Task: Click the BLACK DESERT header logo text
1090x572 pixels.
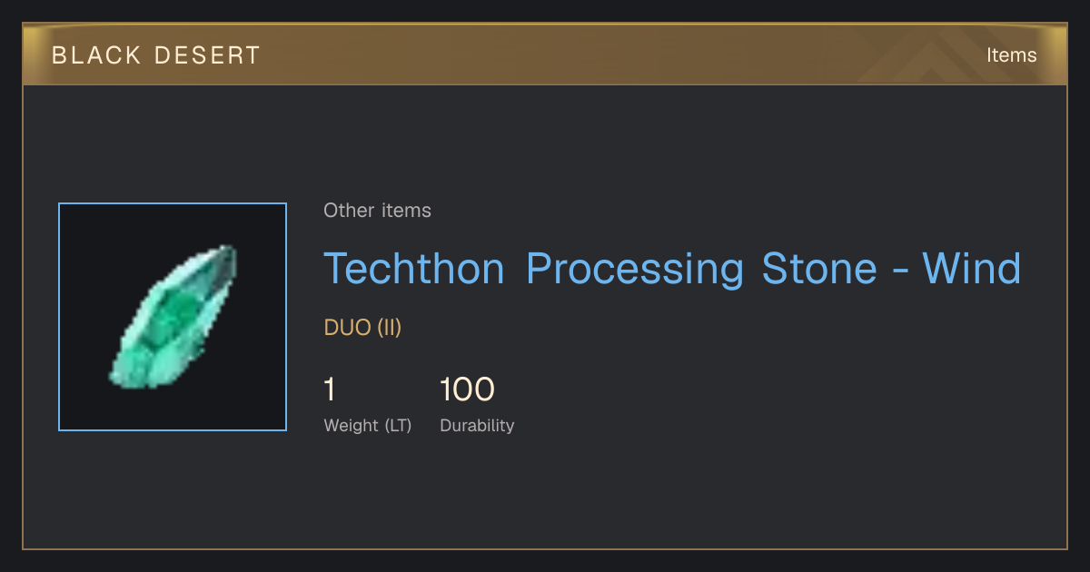Action: (156, 55)
